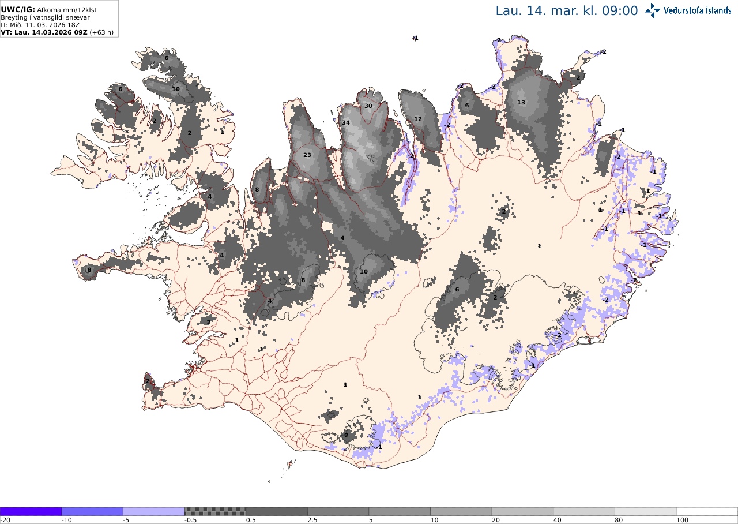Click the grey legend swatch between 2.5 and 5
This screenshot has width=738, height=524.
(338, 511)
